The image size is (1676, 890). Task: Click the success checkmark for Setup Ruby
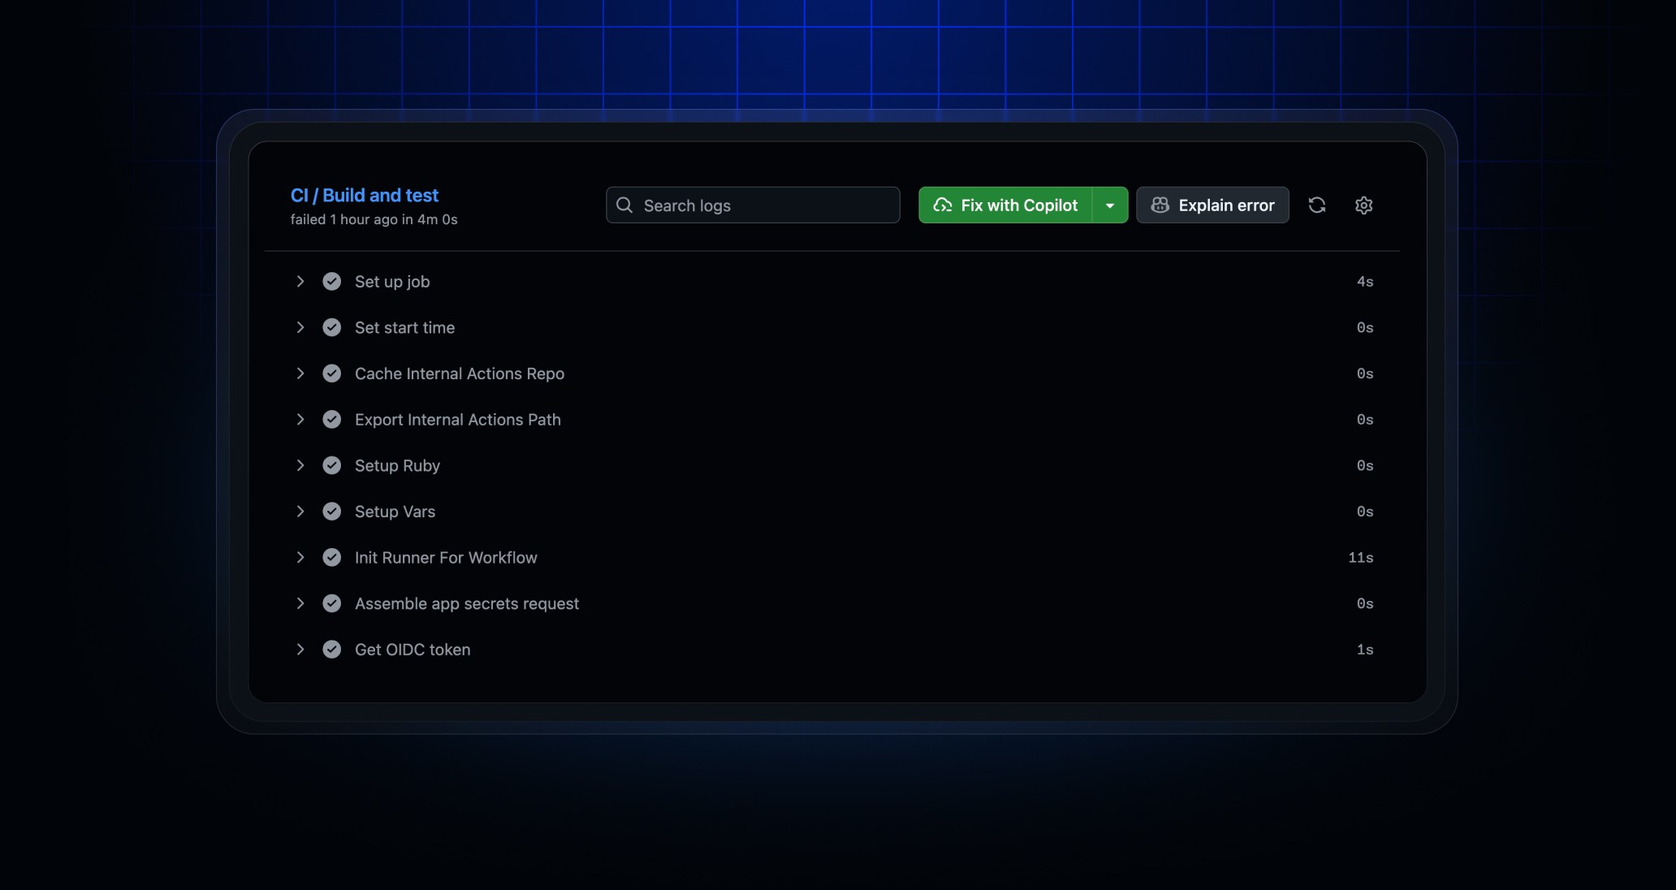(x=332, y=465)
